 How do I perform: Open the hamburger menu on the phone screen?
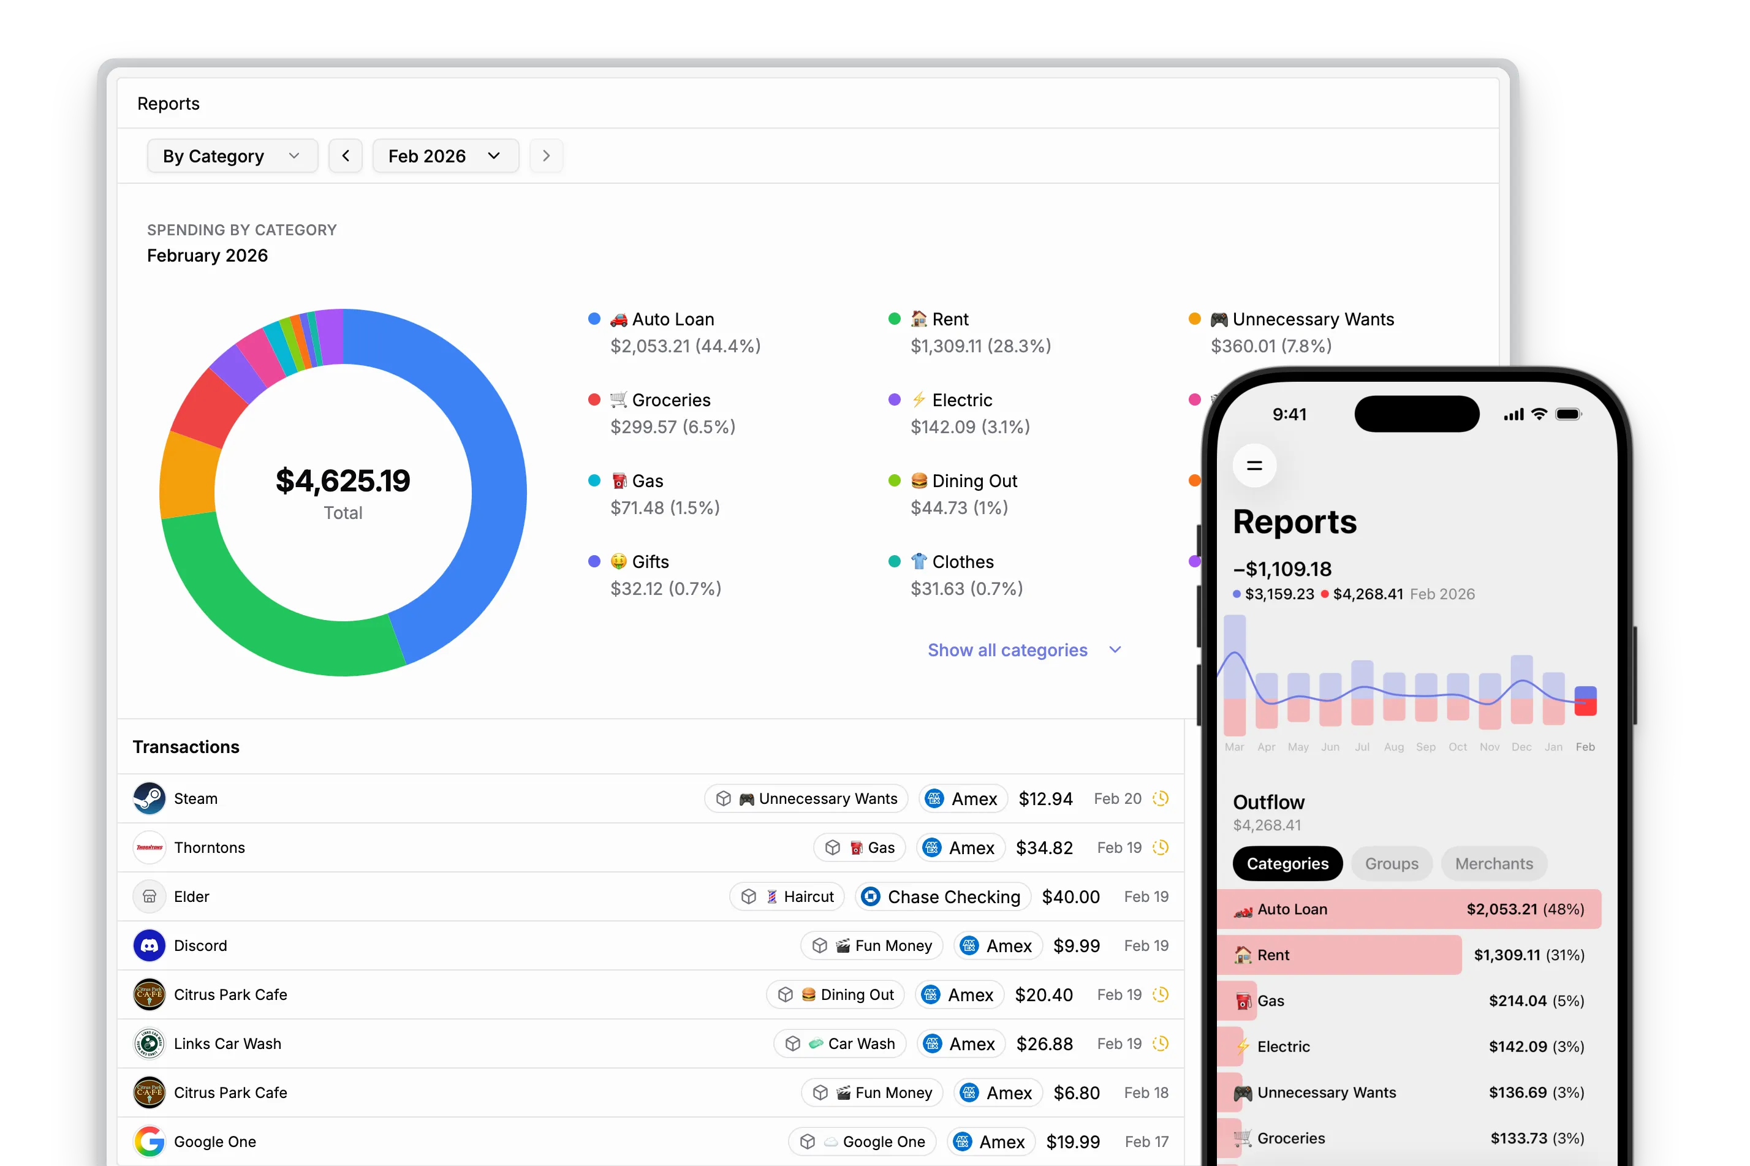[1254, 465]
